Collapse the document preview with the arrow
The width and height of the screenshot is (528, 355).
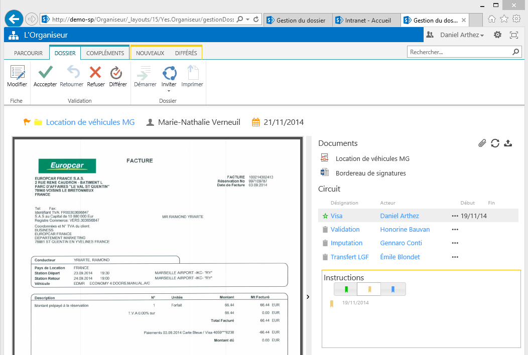pyautogui.click(x=308, y=297)
